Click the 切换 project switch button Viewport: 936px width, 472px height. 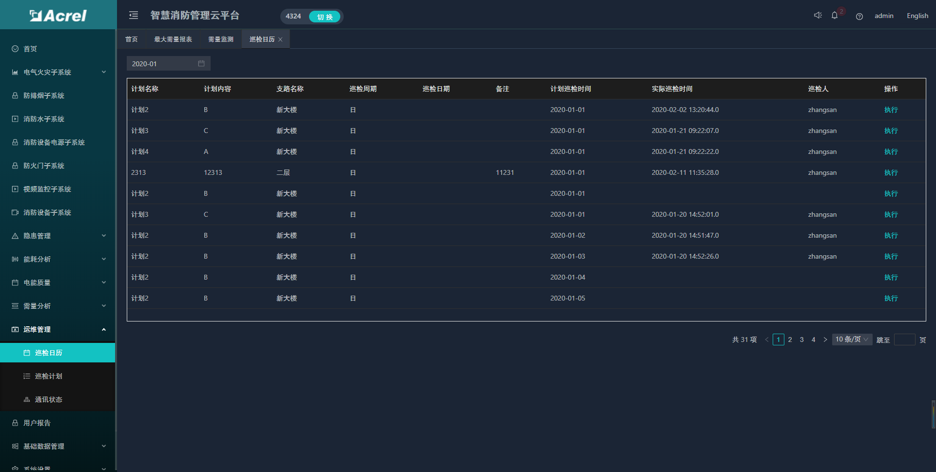[x=325, y=17]
